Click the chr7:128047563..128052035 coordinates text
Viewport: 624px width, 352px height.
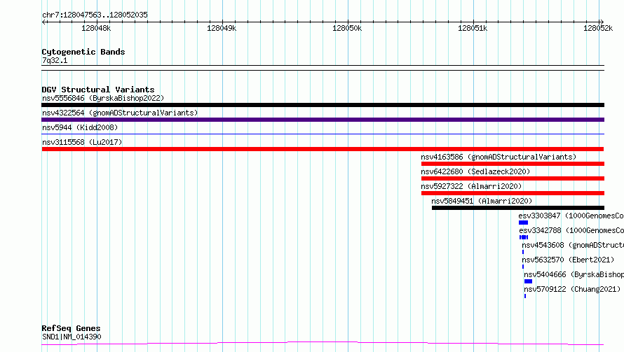[x=95, y=15]
